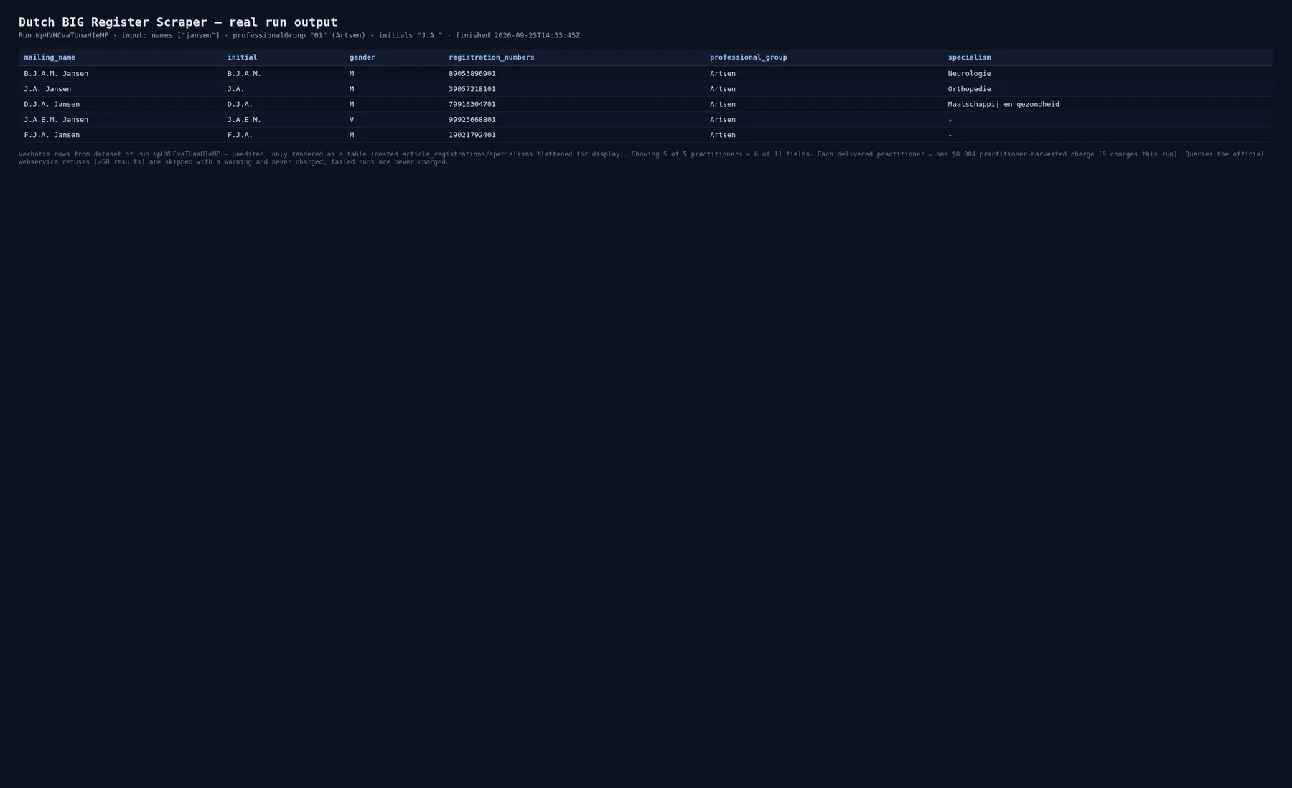Click registration number 39057218101
1292x788 pixels.
[x=472, y=89]
